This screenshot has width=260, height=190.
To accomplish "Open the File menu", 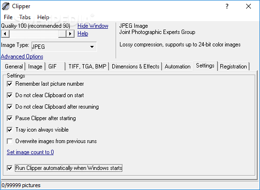I will 8,17.
